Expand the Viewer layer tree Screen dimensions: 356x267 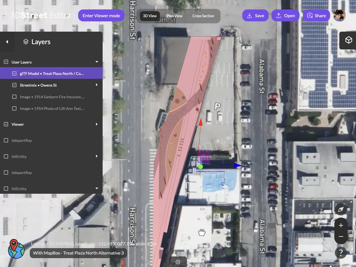pos(97,124)
